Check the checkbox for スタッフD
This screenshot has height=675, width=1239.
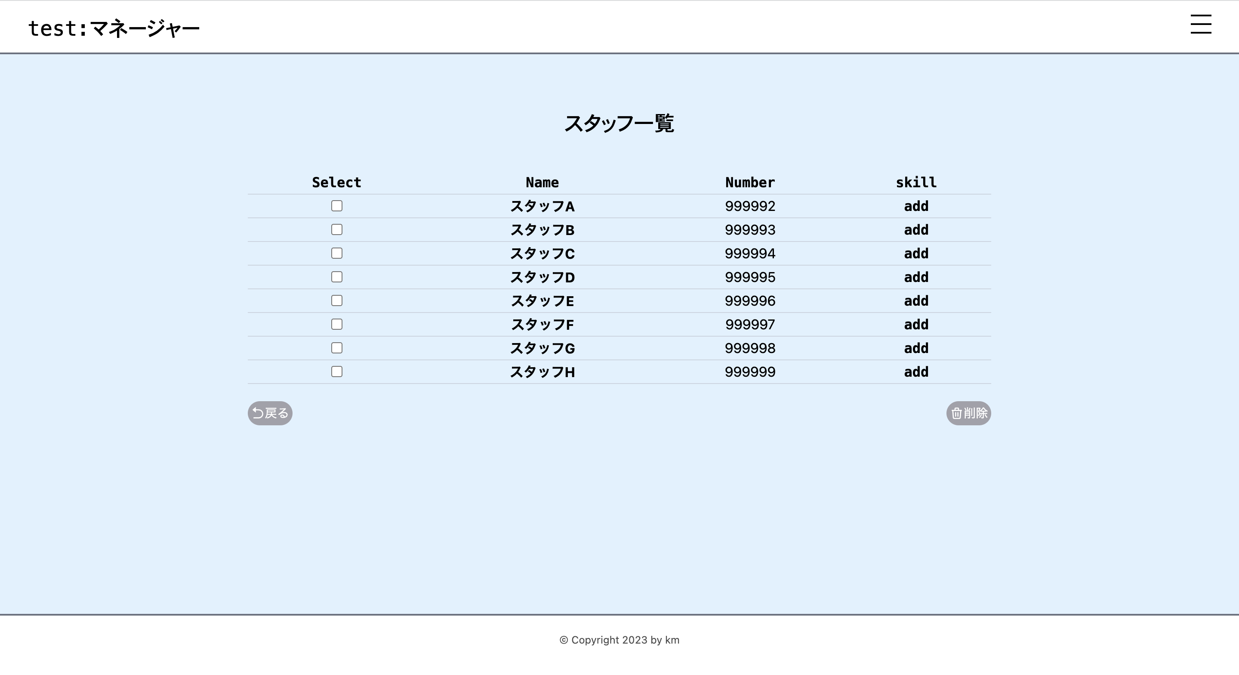pos(337,277)
